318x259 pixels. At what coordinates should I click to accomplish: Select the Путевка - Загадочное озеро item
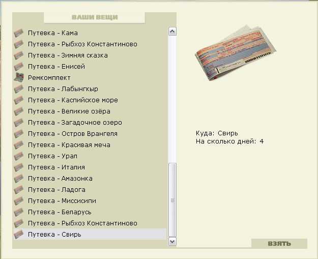coord(90,122)
